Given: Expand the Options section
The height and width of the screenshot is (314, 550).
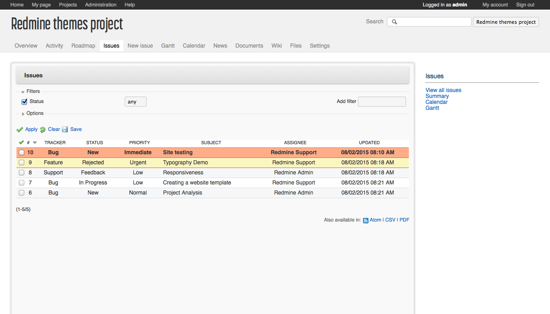Looking at the screenshot, I should point(23,114).
